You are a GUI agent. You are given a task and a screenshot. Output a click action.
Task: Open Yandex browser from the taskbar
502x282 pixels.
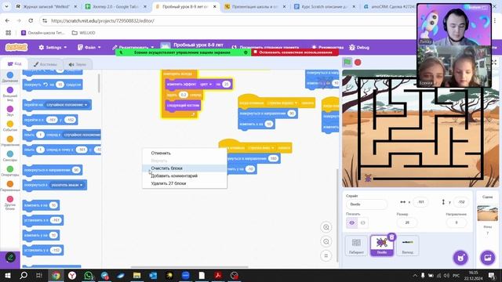click(x=72, y=275)
